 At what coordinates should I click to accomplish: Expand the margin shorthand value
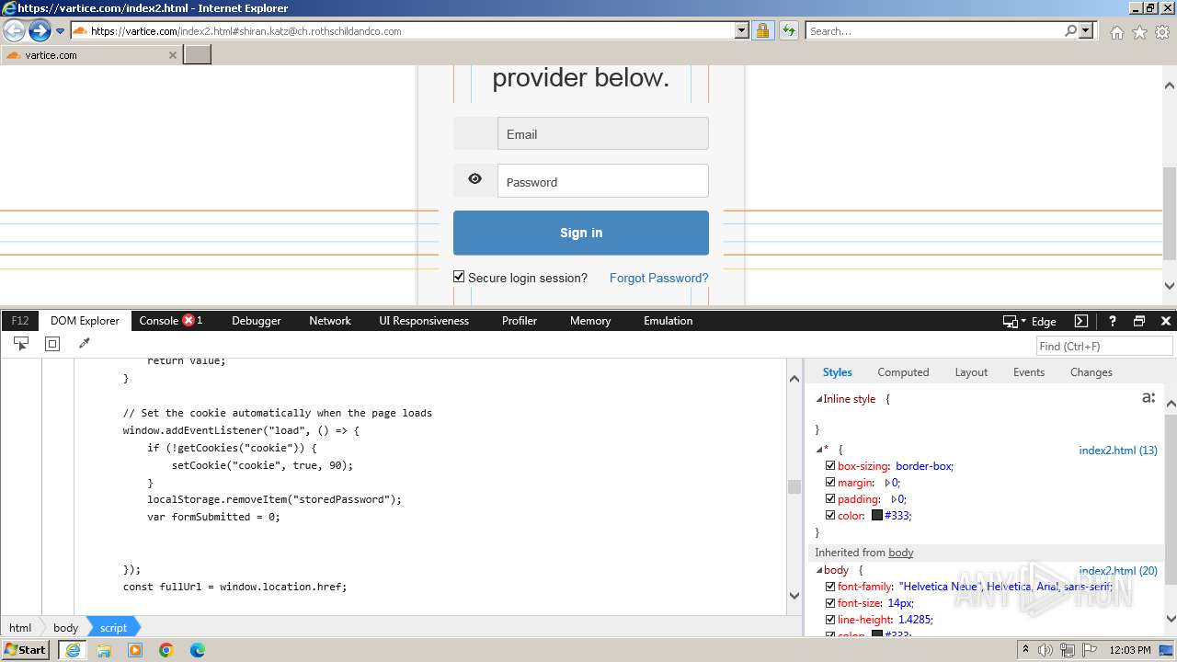tap(887, 483)
